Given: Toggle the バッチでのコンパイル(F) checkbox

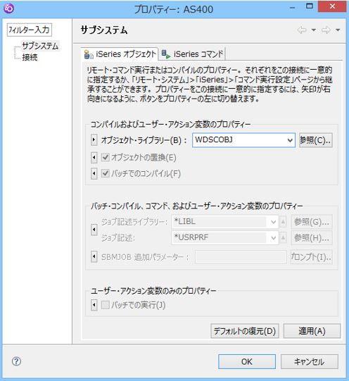Looking at the screenshot, I should tap(105, 173).
